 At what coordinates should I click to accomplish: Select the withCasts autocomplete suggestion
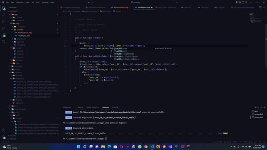click(x=144, y=48)
